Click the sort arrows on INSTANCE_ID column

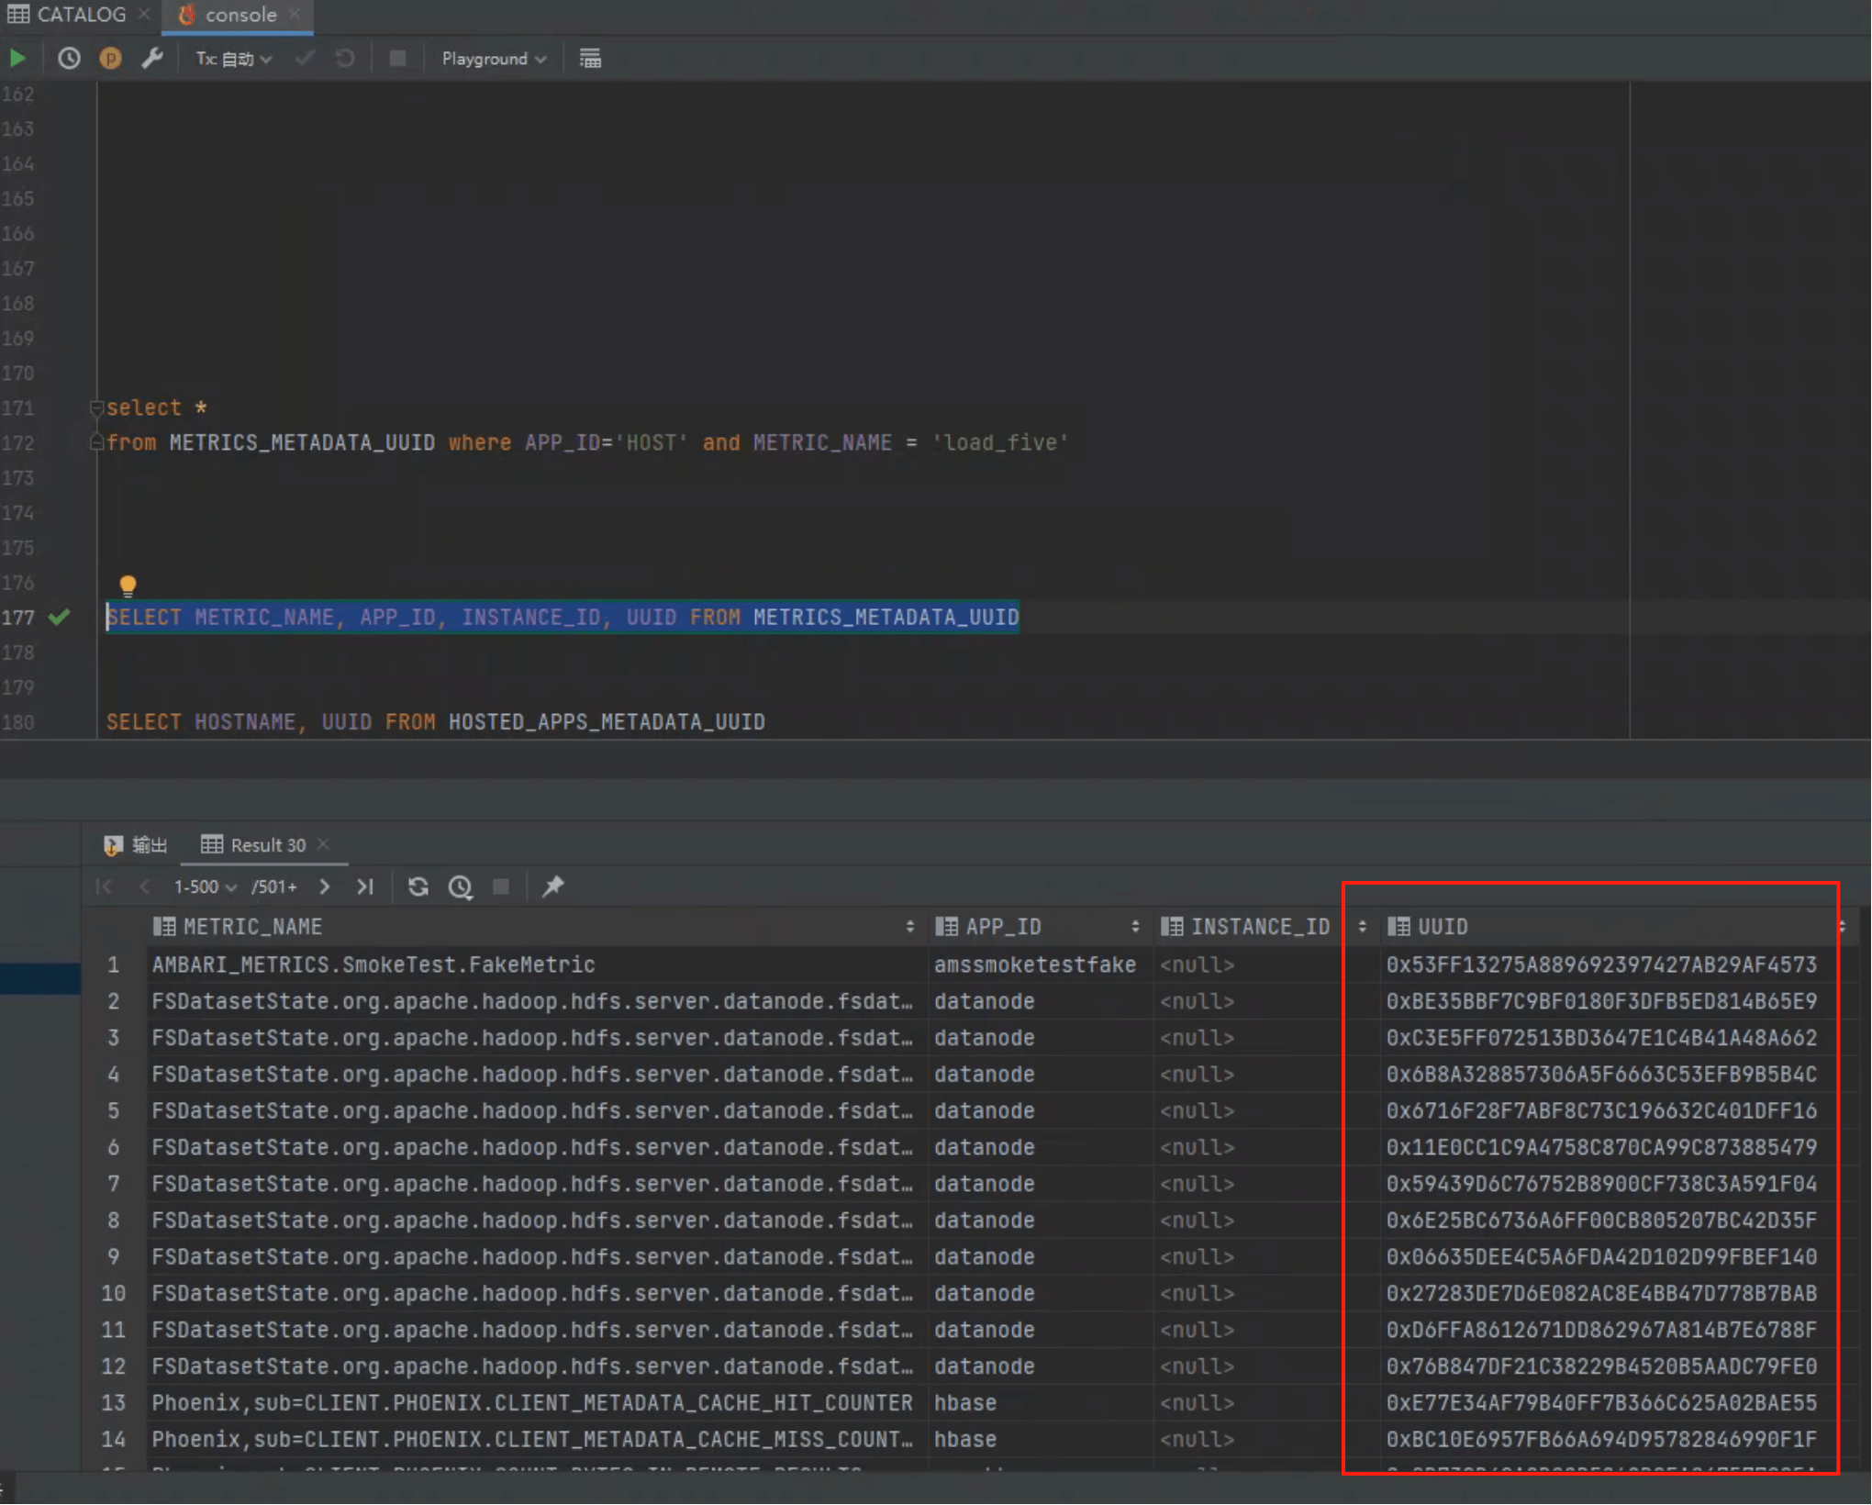click(1362, 927)
